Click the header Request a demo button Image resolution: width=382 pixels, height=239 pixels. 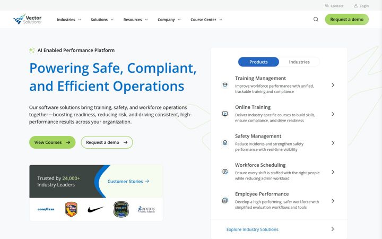tap(346, 19)
